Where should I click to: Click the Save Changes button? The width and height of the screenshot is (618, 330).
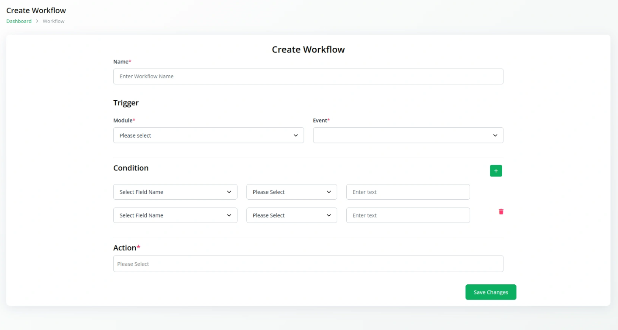(x=491, y=292)
